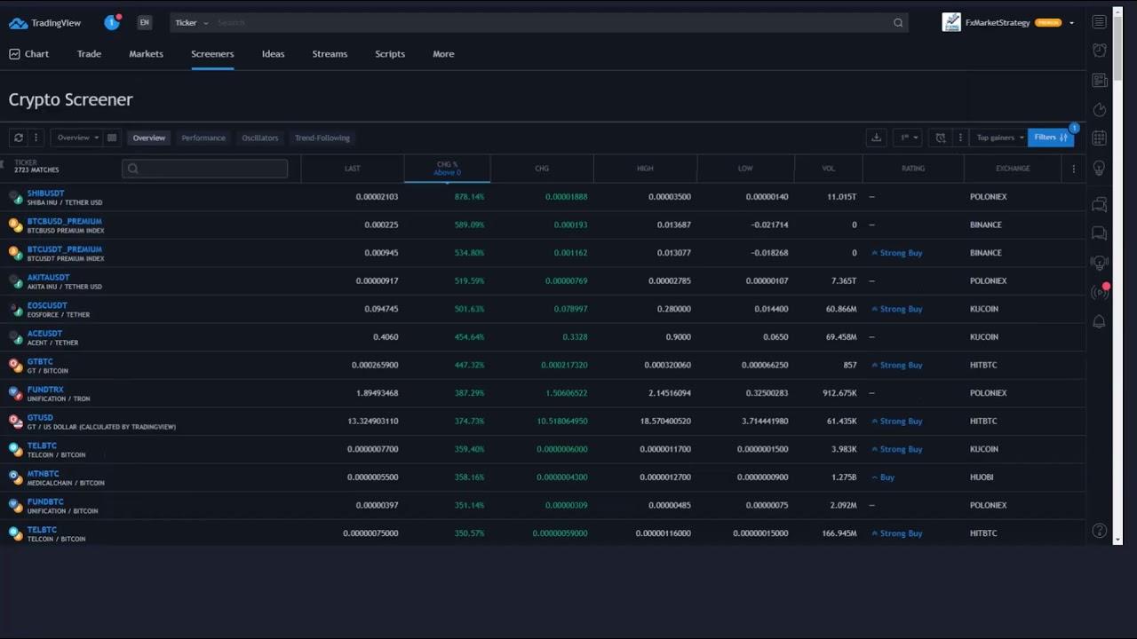1137x639 pixels.
Task: Open the ideas lightbulb sidebar icon
Action: pyautogui.click(x=1100, y=168)
